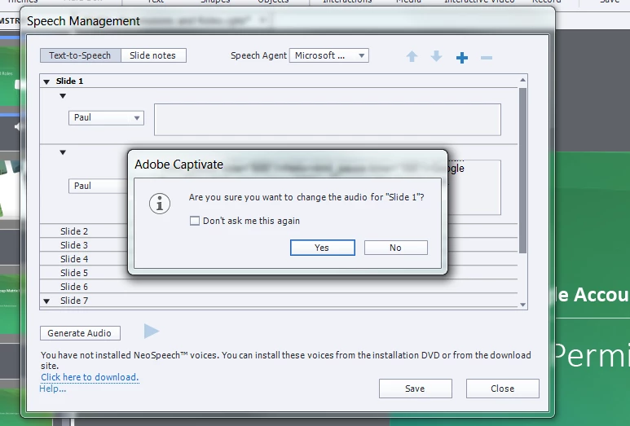Click the slide list vertical scrollbar thumb
Image resolution: width=630 pixels, height=426 pixels.
click(x=522, y=170)
